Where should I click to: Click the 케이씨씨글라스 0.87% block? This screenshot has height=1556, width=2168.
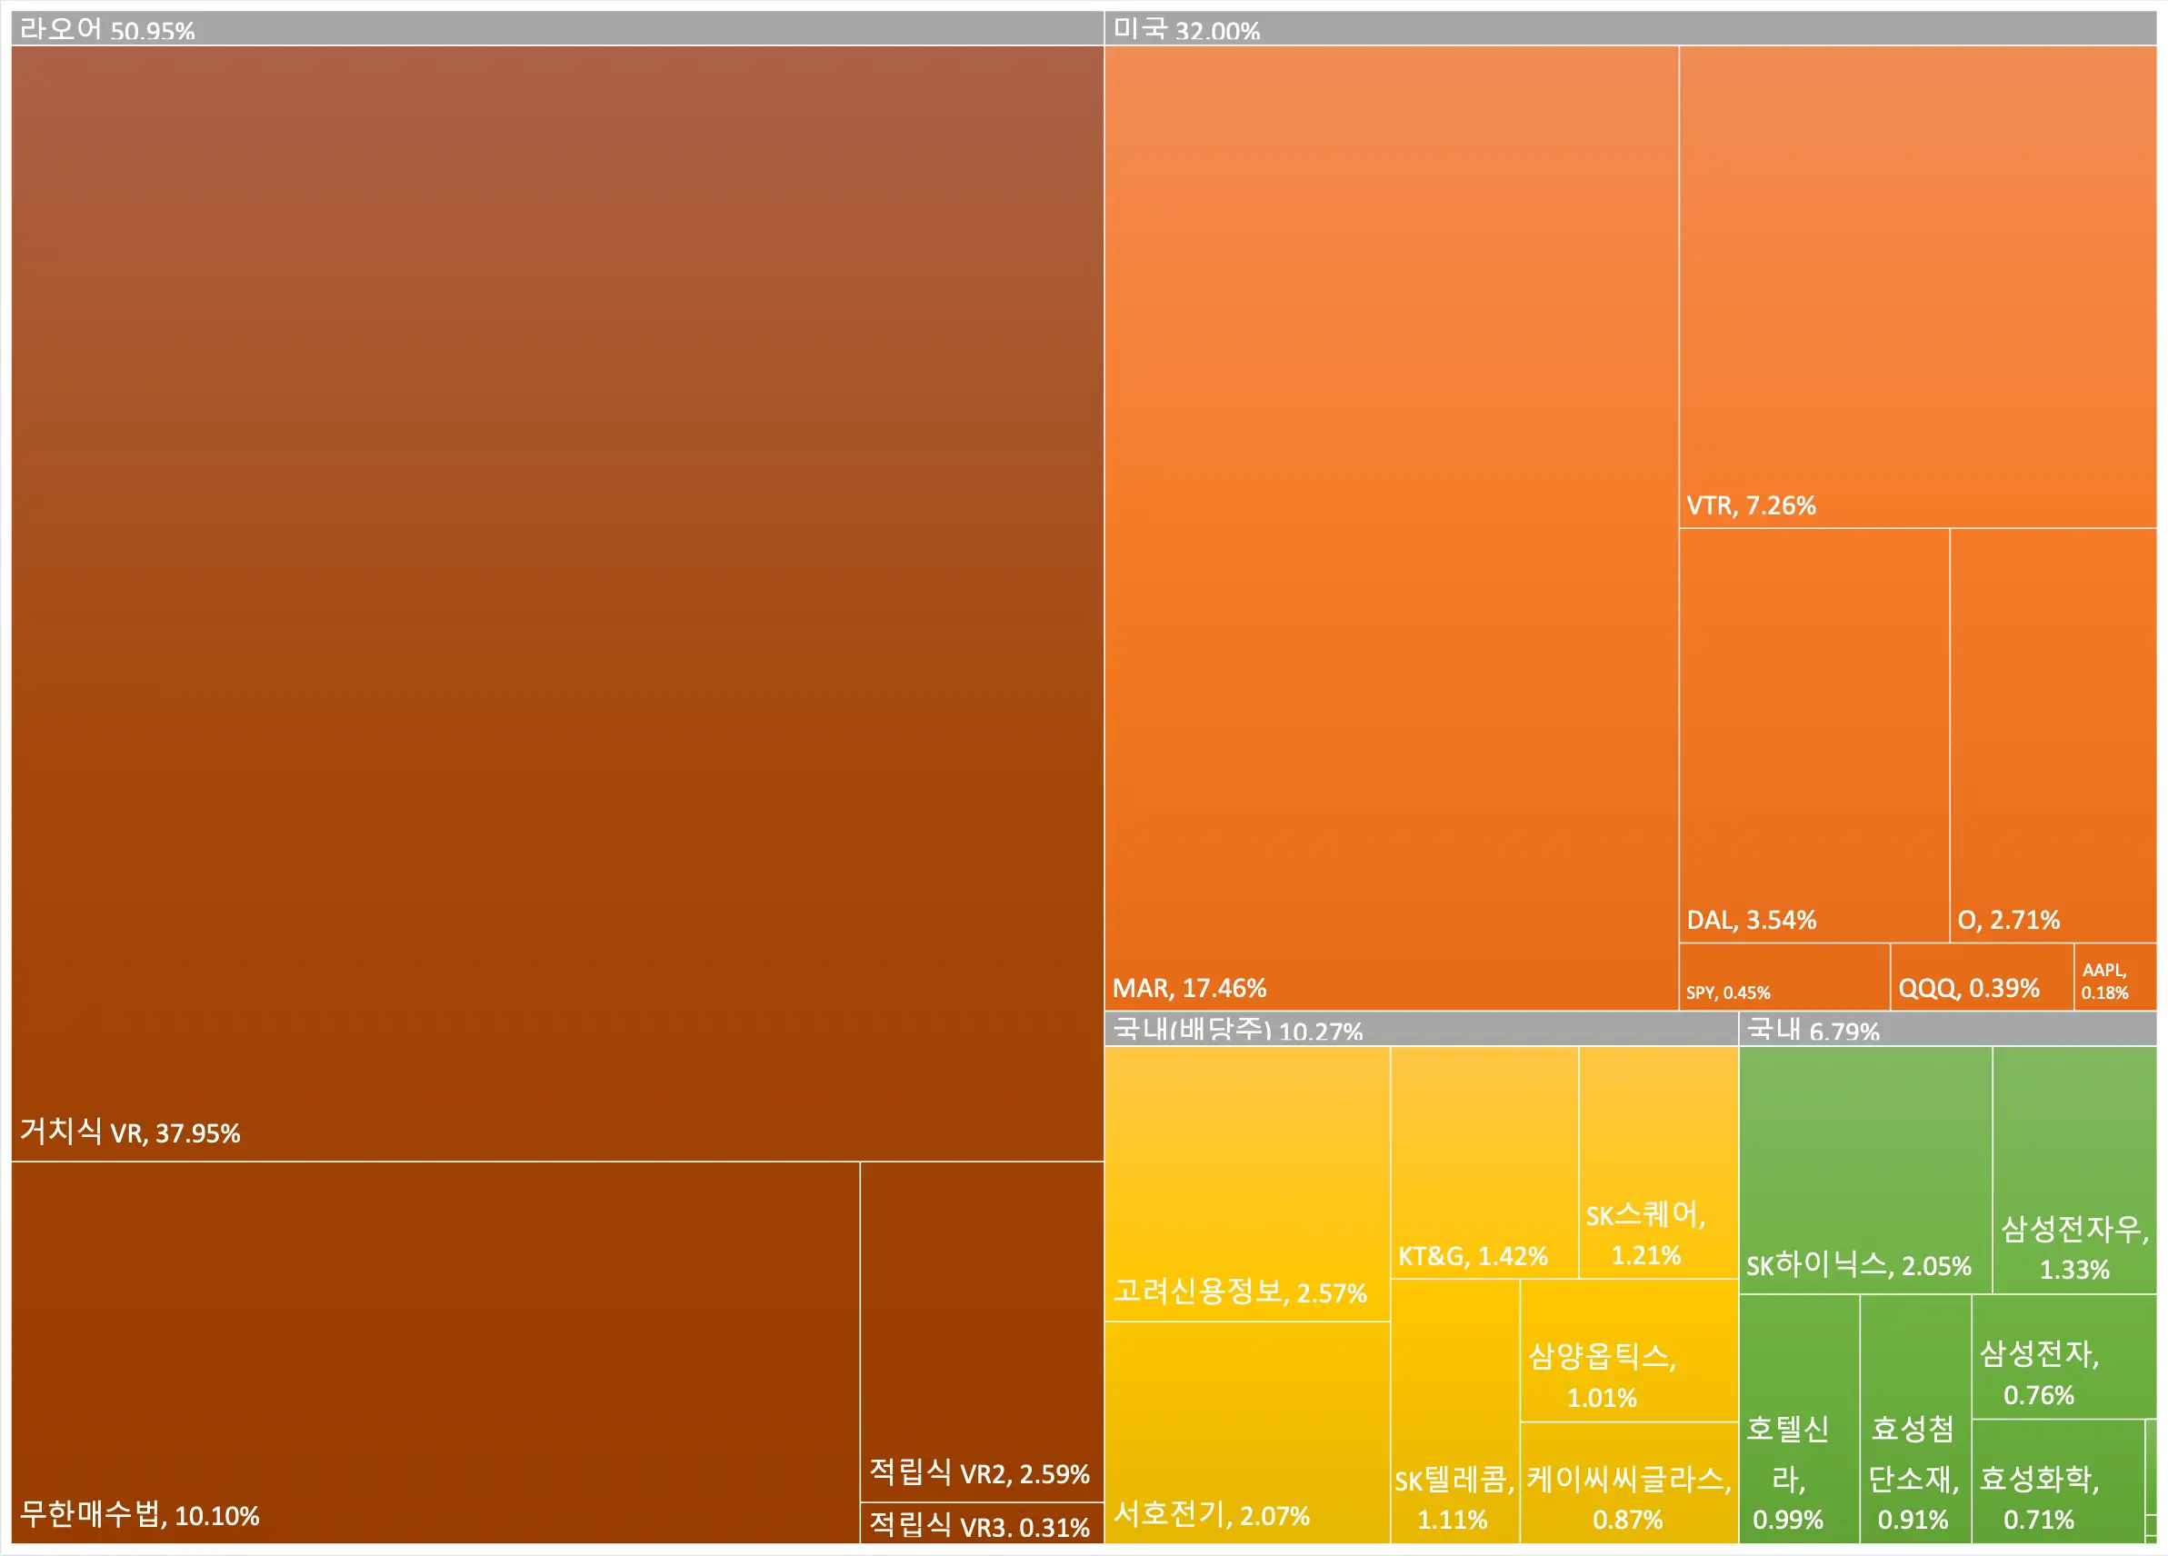[1629, 1483]
